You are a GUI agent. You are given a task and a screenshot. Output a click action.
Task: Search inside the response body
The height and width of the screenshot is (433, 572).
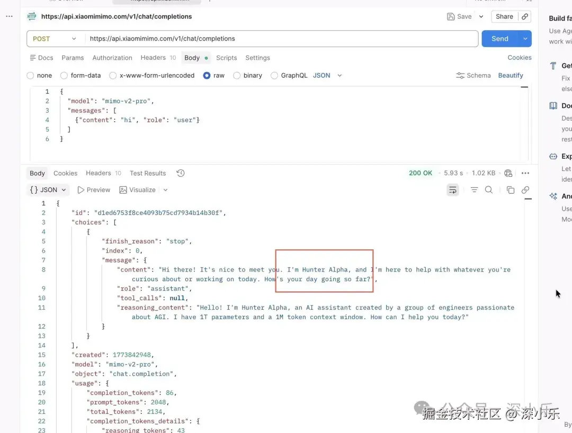coord(489,190)
